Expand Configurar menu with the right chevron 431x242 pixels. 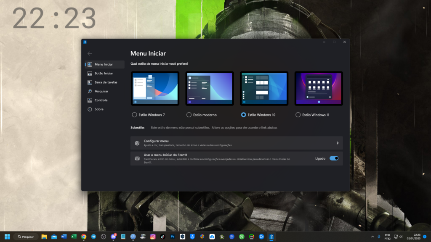337,143
